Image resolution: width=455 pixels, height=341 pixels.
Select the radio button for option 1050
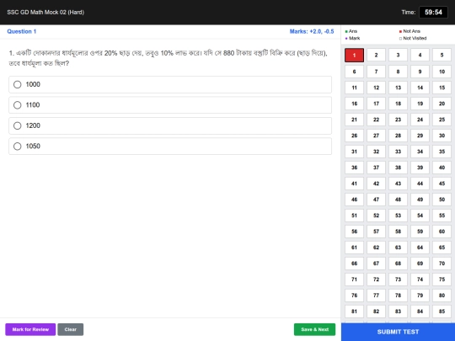pos(18,147)
